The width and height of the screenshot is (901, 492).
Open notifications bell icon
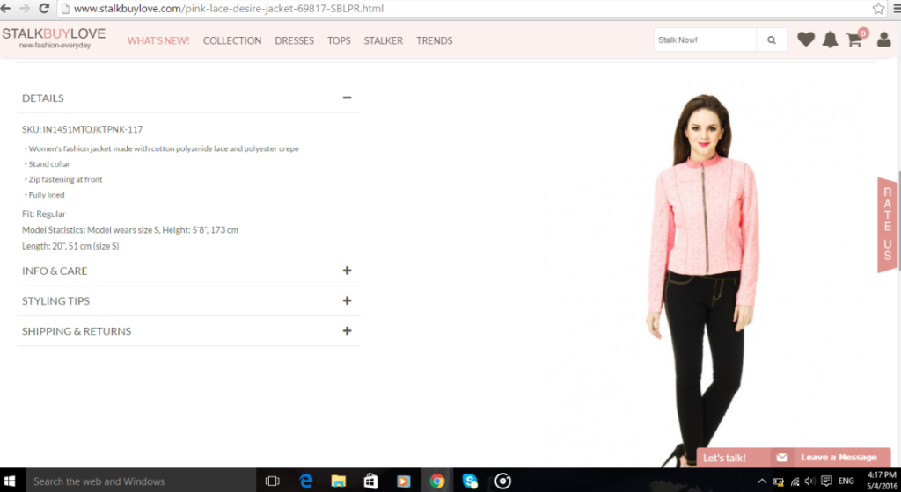click(830, 40)
